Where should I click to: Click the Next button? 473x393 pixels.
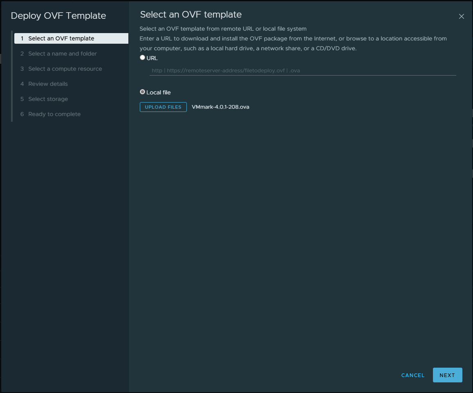pyautogui.click(x=447, y=375)
